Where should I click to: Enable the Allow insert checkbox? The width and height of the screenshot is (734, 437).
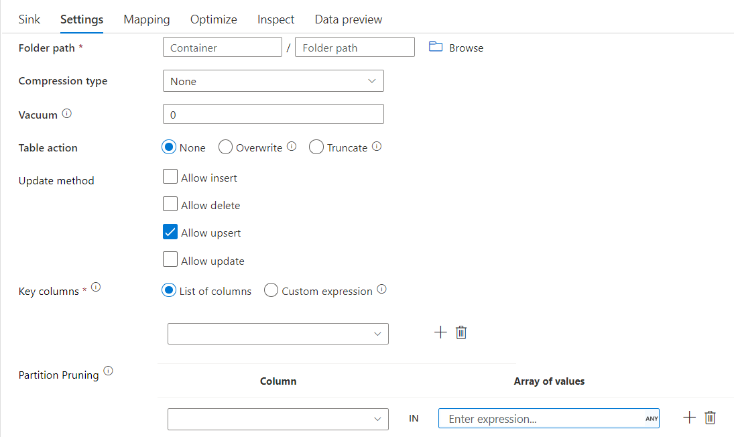pos(170,177)
